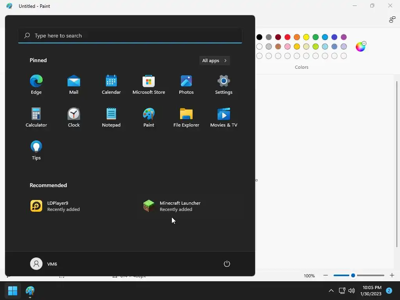Select the lime green swatch in Paint
Image resolution: width=400 pixels, height=300 pixels.
point(316,46)
